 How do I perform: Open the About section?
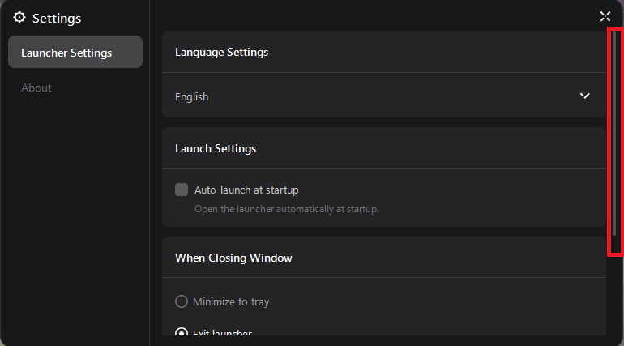coord(36,88)
